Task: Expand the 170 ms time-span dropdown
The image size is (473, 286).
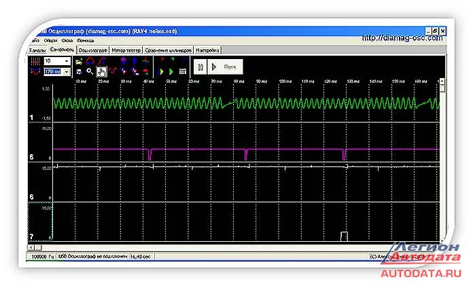Action: click(x=67, y=72)
